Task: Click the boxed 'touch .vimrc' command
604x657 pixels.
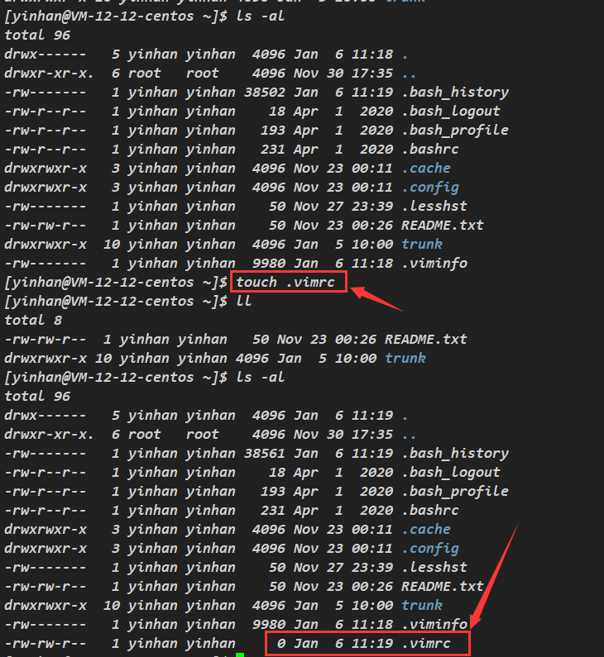Action: tap(289, 282)
